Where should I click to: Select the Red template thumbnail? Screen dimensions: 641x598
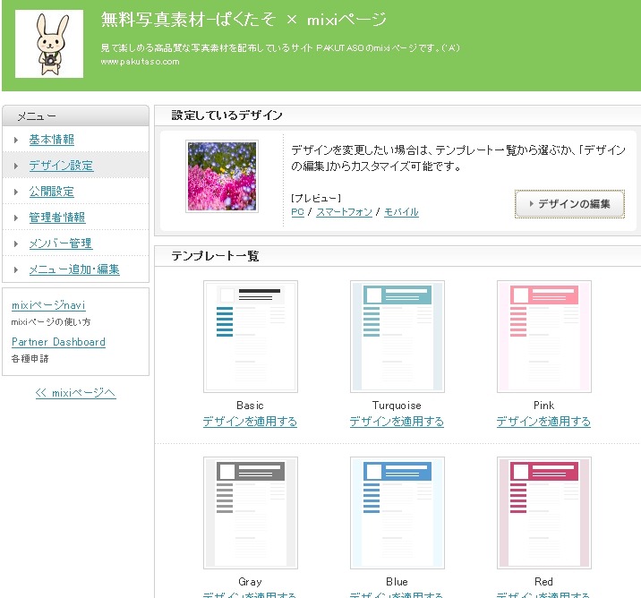click(x=544, y=513)
